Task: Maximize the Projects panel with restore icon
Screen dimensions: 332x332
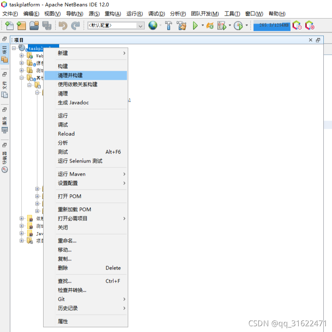Action: point(318,40)
